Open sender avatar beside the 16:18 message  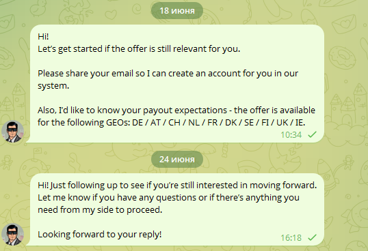[13, 235]
